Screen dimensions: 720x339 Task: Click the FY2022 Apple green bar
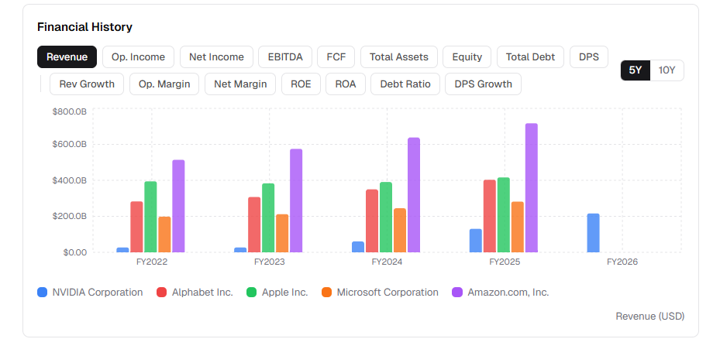click(150, 217)
